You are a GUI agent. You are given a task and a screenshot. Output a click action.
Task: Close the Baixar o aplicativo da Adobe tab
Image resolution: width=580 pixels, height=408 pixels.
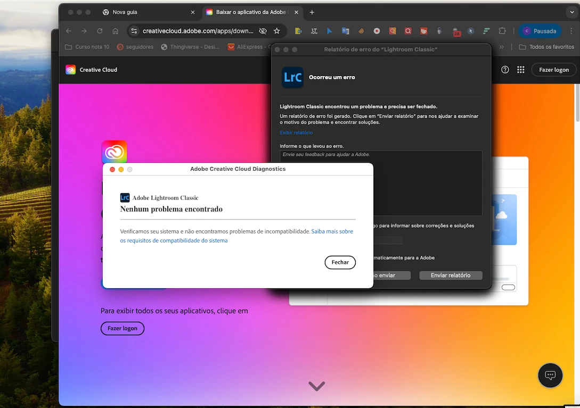(x=296, y=12)
